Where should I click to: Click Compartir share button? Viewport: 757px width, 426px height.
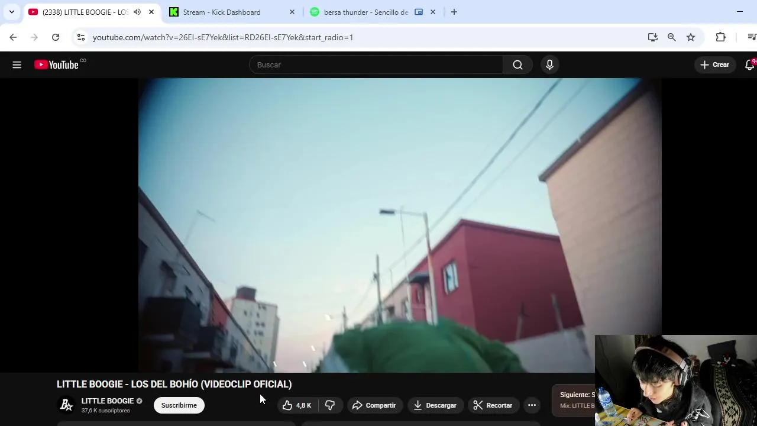[374, 405]
